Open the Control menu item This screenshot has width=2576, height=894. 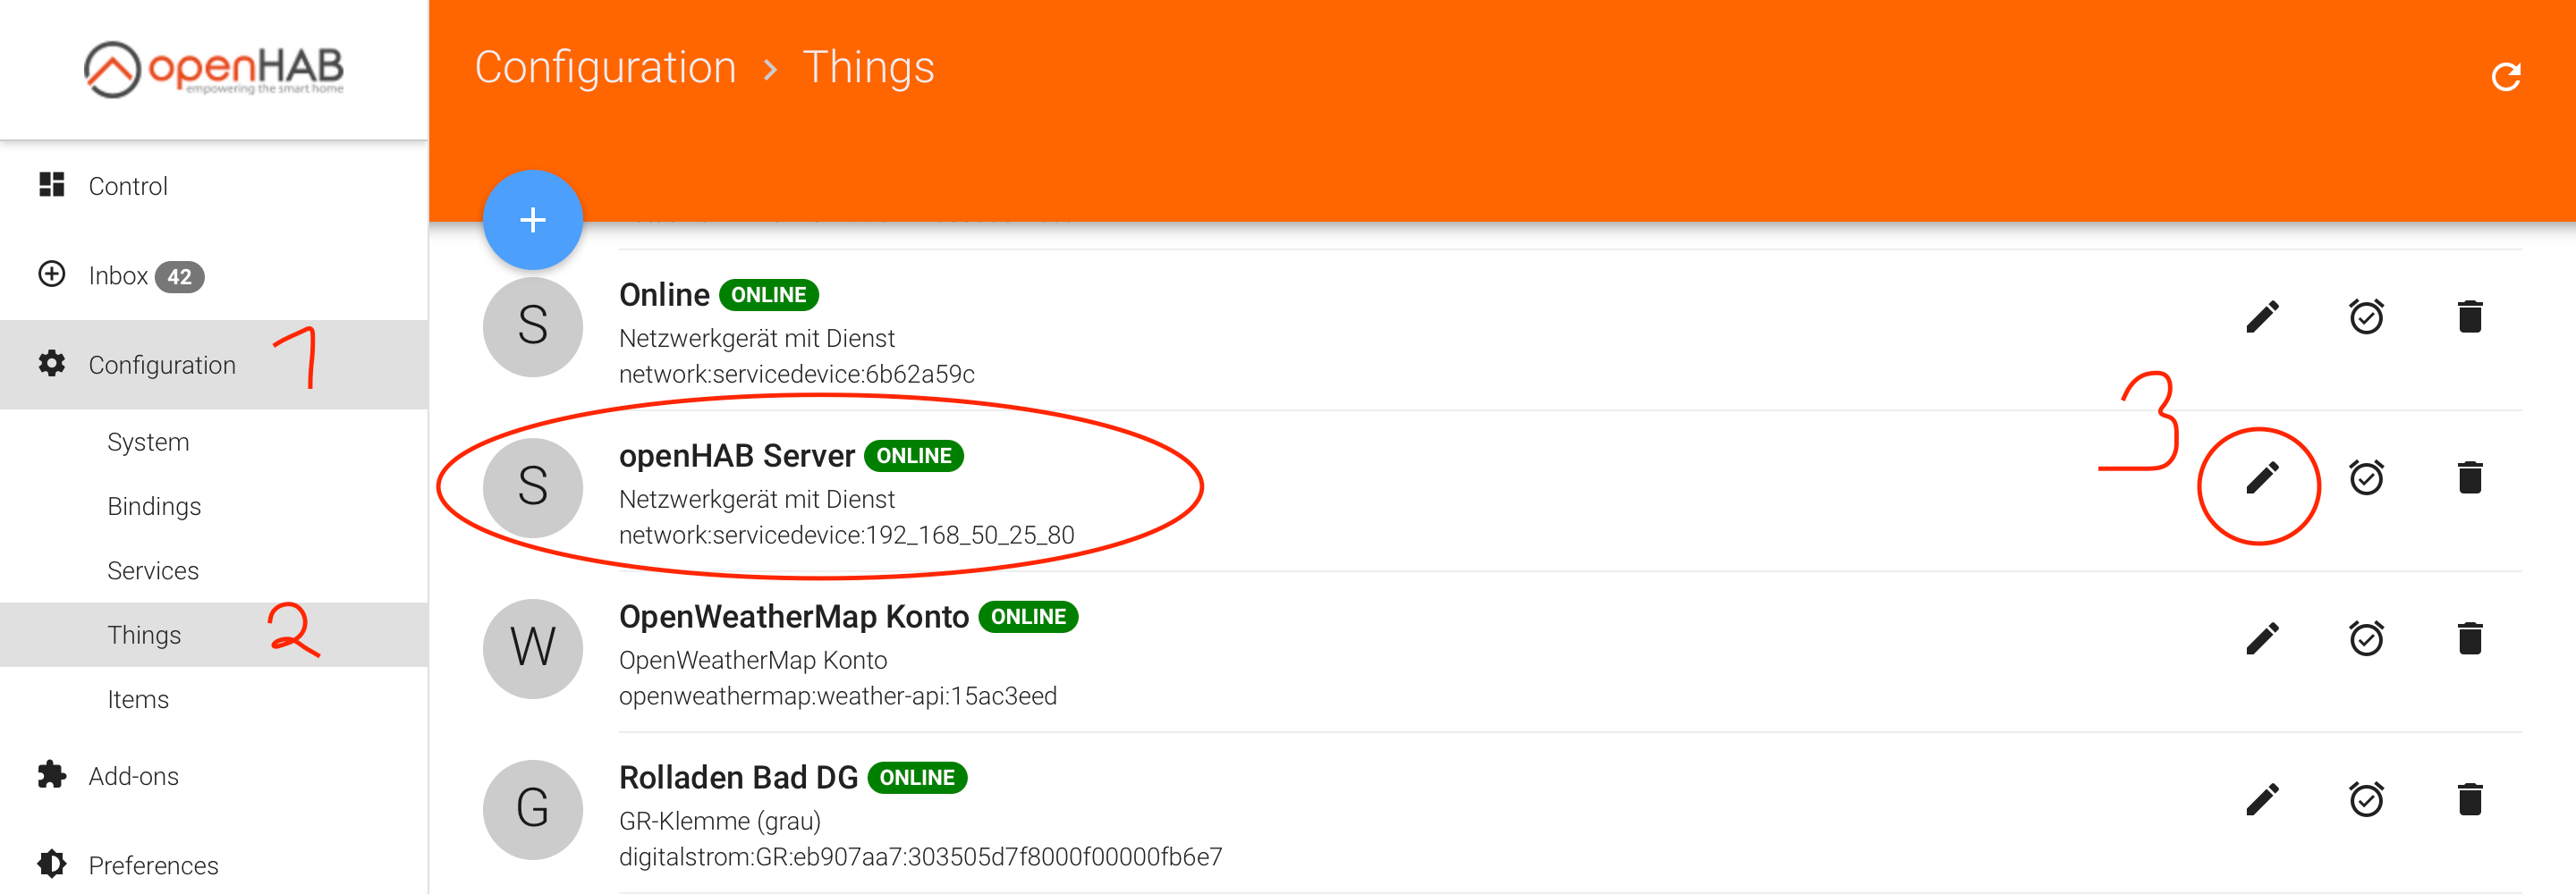click(128, 186)
